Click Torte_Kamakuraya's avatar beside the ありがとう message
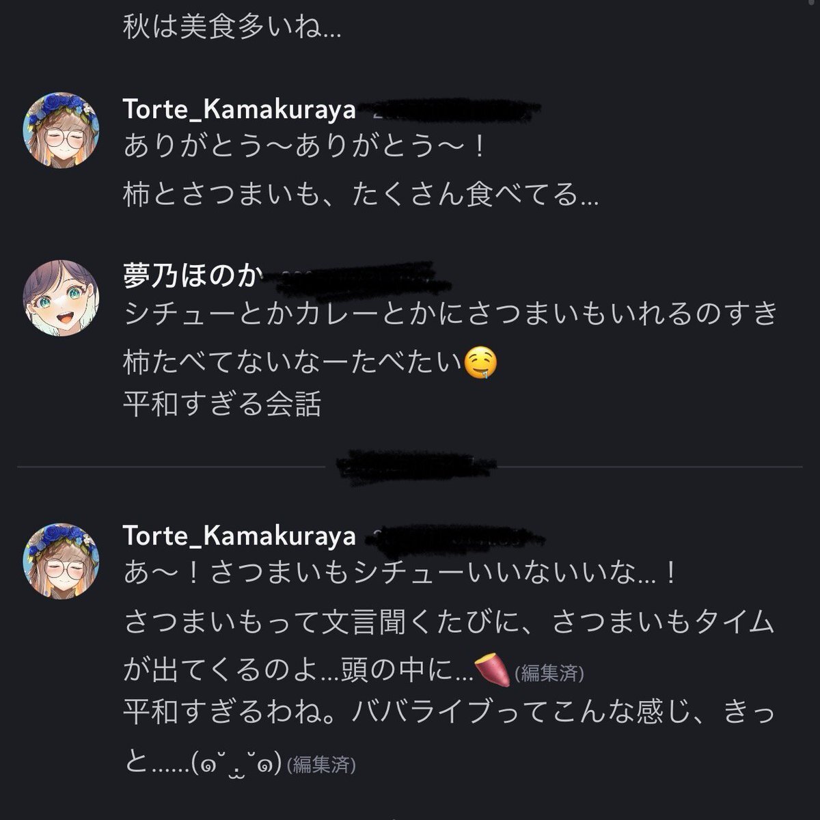This screenshot has width=820, height=820. [x=61, y=128]
